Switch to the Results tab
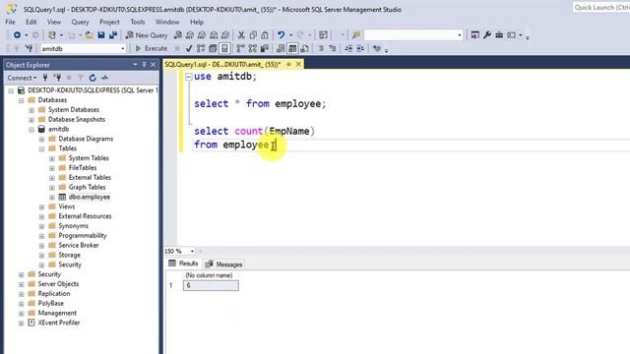 pyautogui.click(x=184, y=264)
